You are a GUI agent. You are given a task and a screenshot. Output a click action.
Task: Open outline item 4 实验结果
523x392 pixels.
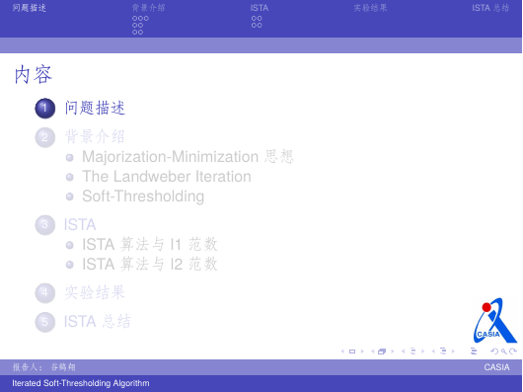coord(95,292)
